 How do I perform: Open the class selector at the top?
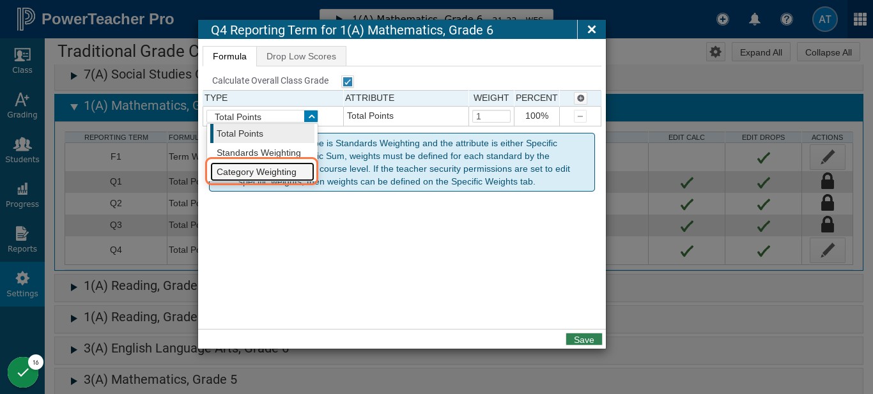tap(436, 19)
